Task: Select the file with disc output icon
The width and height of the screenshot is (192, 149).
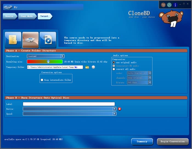Action: pyautogui.click(x=48, y=39)
